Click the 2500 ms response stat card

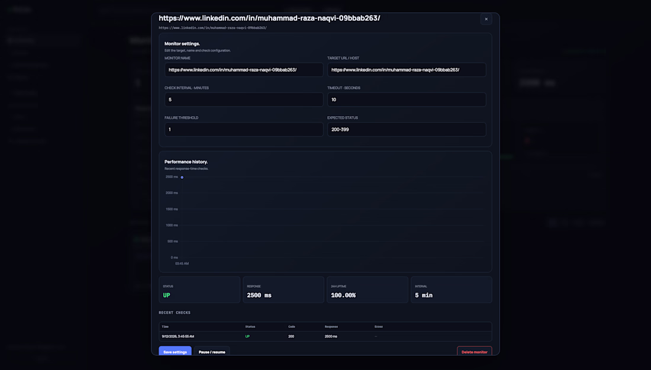point(283,290)
